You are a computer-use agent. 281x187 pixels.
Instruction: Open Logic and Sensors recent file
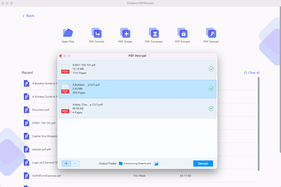coord(45,163)
